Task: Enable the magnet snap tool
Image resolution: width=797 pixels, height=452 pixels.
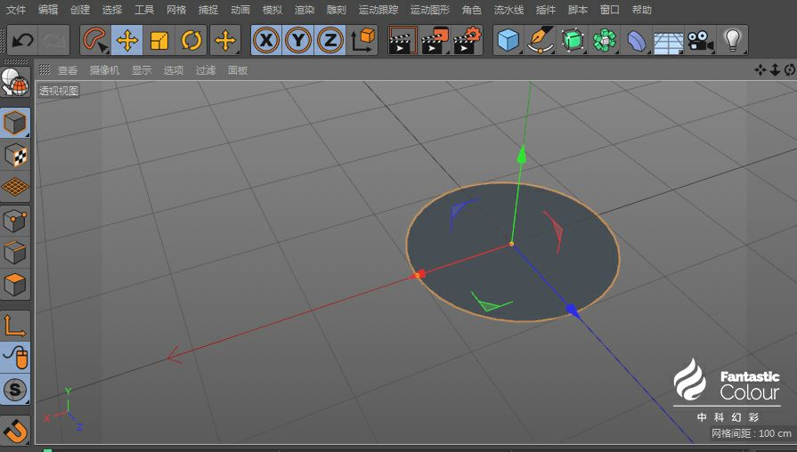Action: 15,430
